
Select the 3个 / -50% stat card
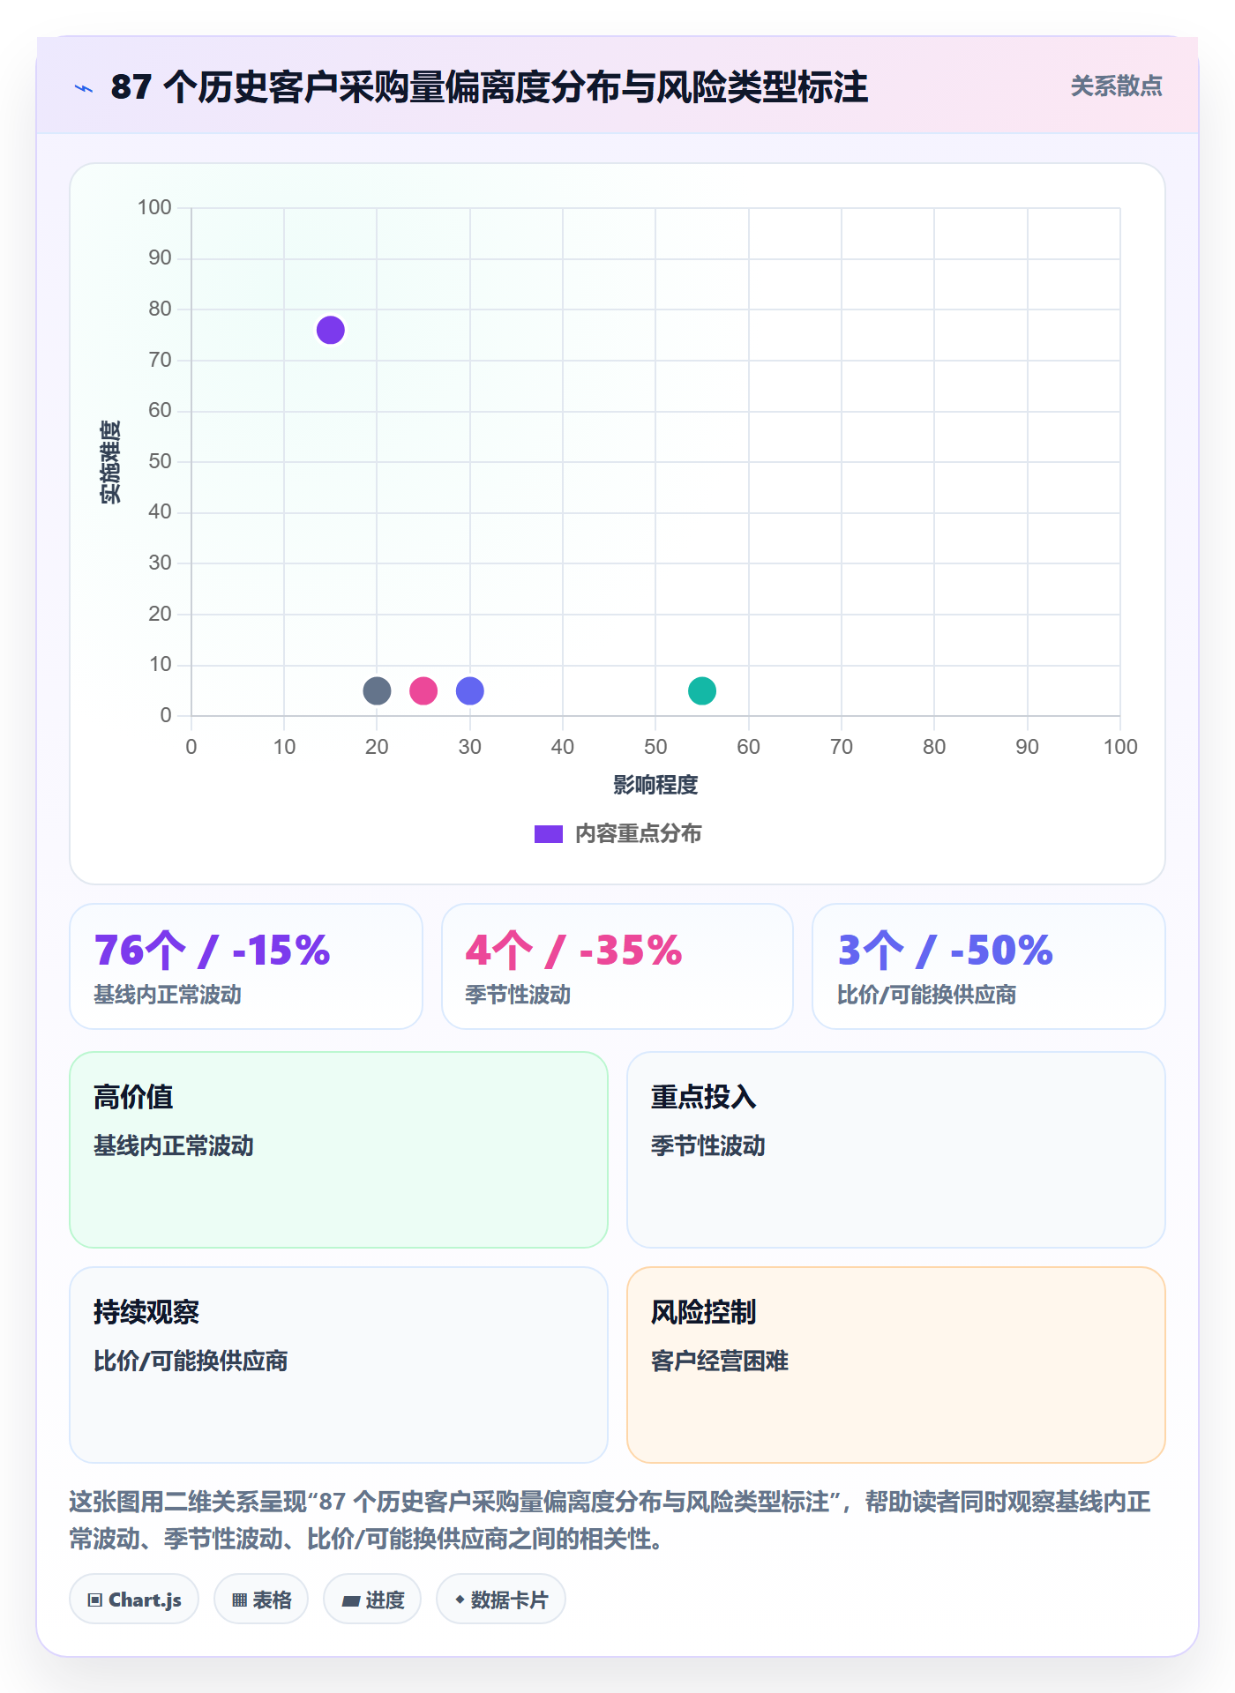[x=989, y=966]
